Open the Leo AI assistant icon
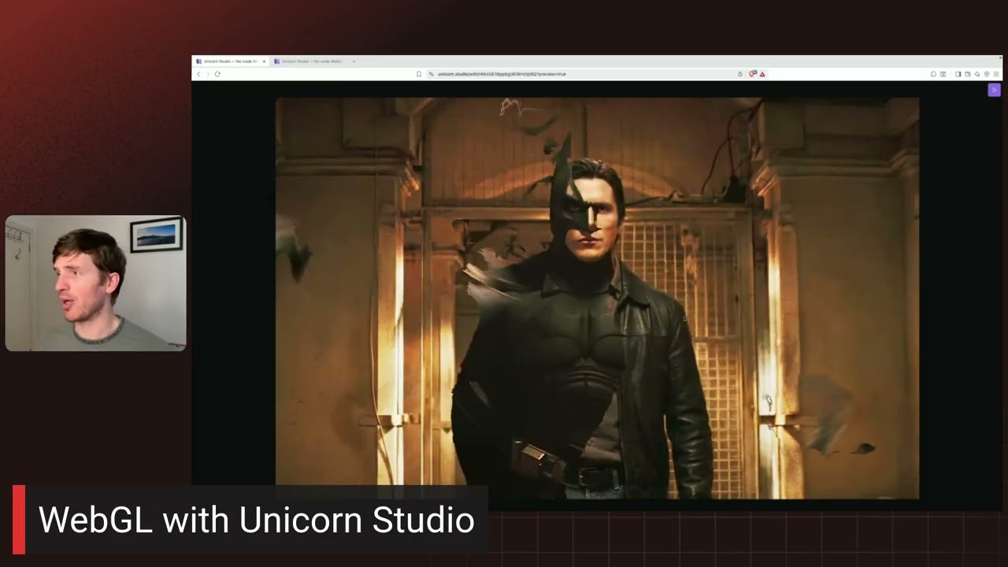 [x=976, y=74]
